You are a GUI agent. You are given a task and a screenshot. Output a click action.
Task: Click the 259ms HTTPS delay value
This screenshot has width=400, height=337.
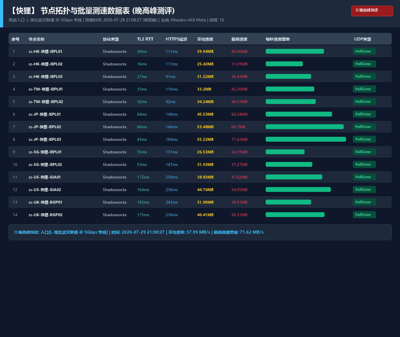click(x=172, y=177)
